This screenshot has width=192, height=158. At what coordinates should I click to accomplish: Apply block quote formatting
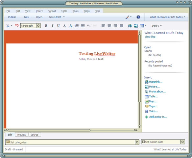[89, 26]
